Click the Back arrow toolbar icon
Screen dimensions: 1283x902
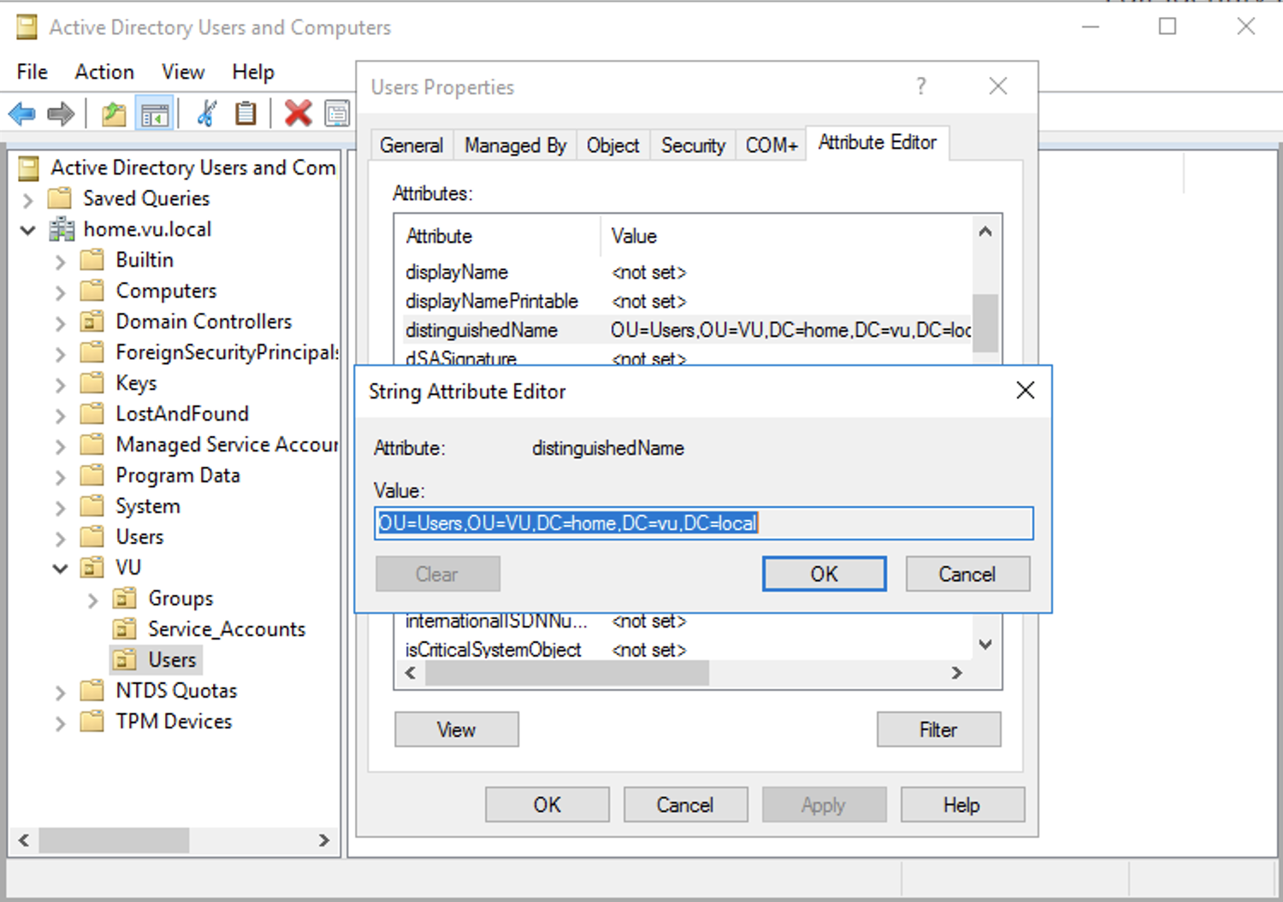(x=21, y=114)
